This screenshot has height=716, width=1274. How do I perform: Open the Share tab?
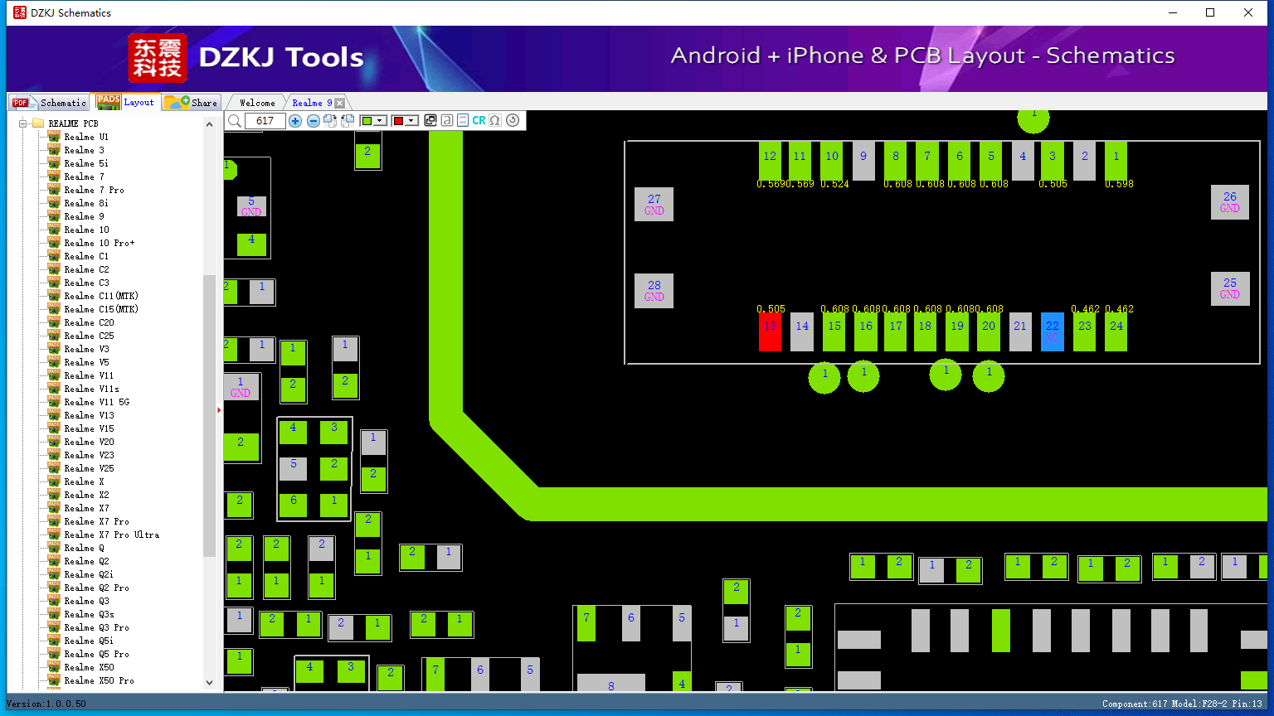point(192,103)
